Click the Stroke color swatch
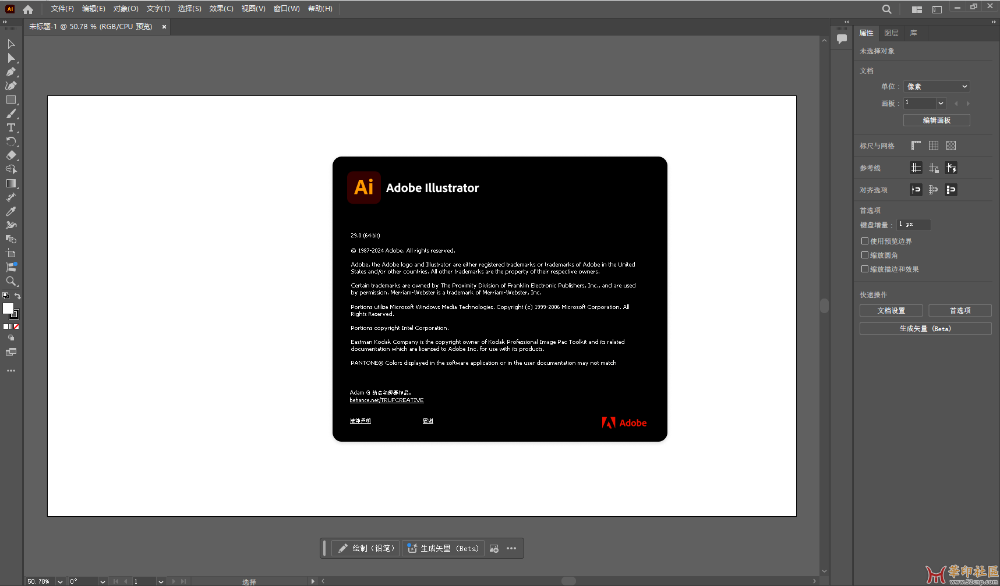 click(x=15, y=315)
